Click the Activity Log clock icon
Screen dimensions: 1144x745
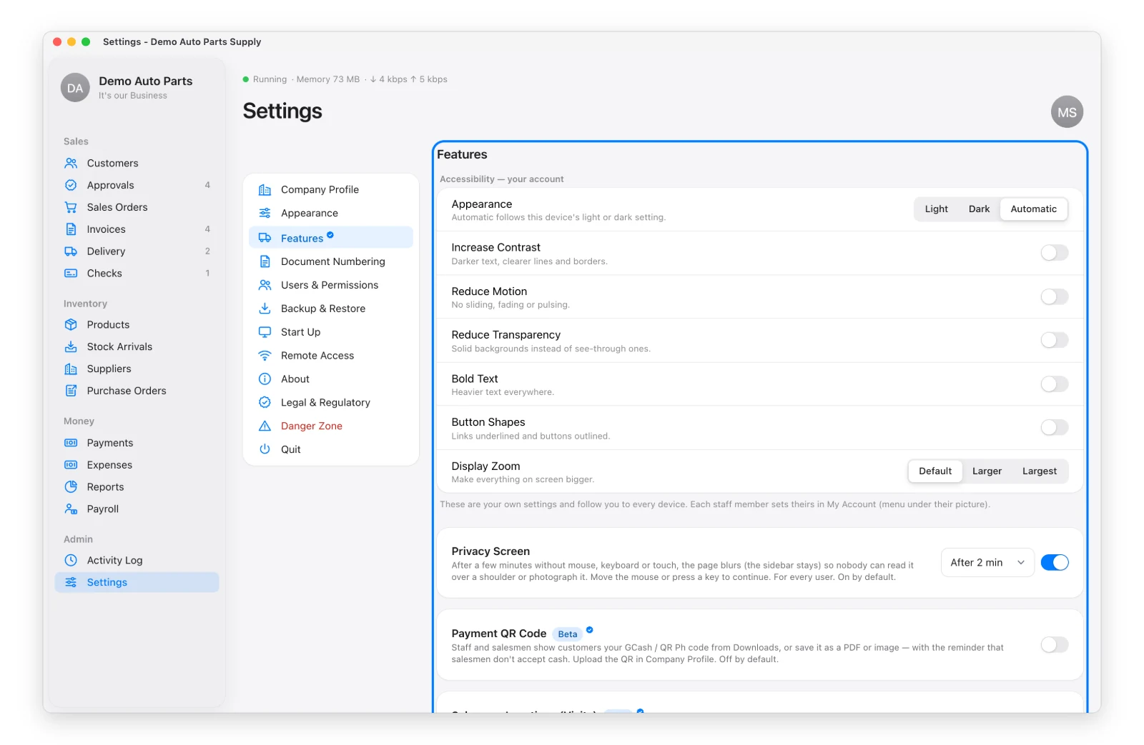[x=71, y=561]
